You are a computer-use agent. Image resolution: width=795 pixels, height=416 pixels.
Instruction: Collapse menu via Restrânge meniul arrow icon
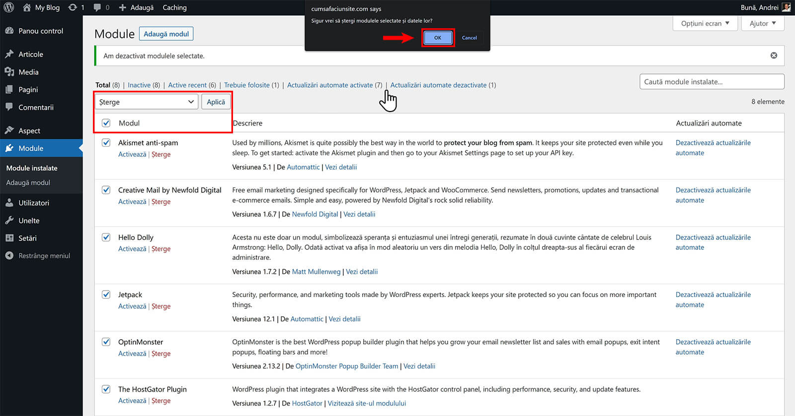[x=9, y=256]
